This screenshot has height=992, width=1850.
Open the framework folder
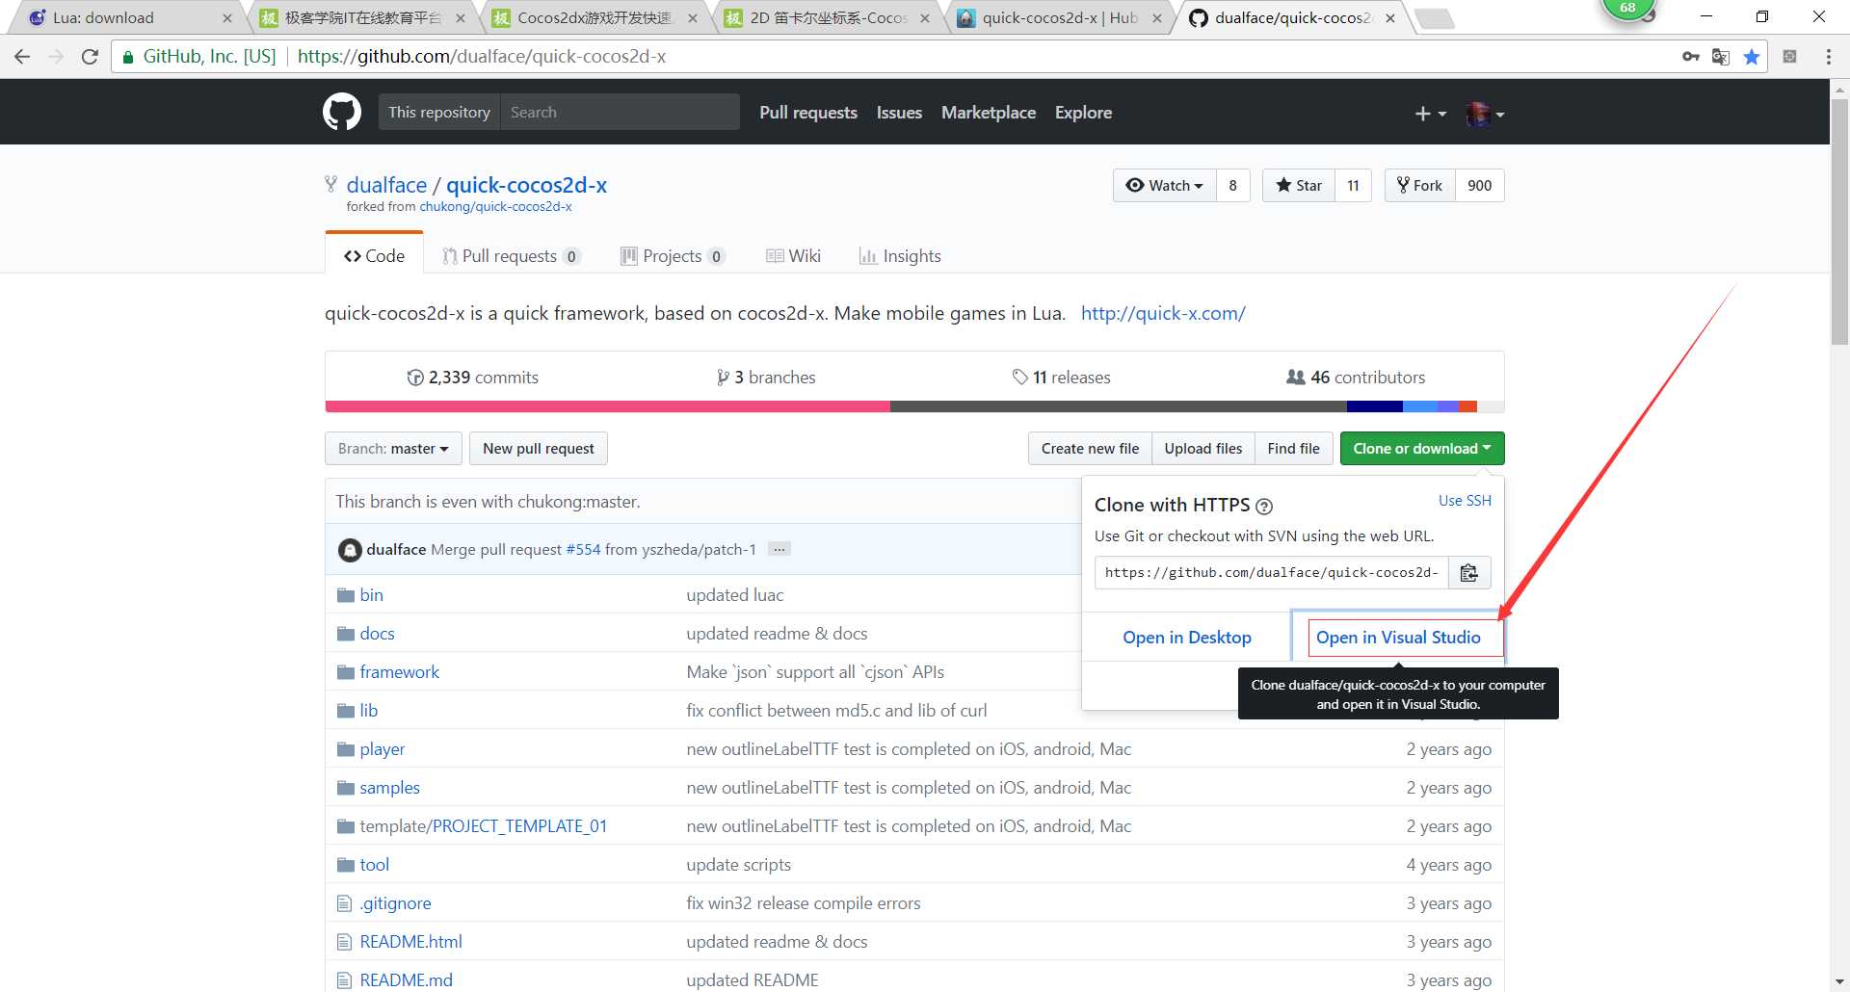[x=399, y=672]
